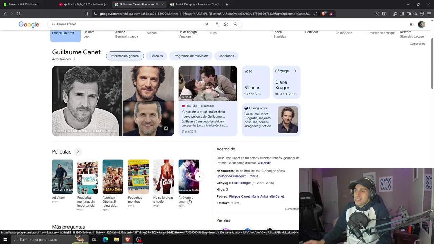
Task: Open the Google account avatar
Action: (x=421, y=24)
